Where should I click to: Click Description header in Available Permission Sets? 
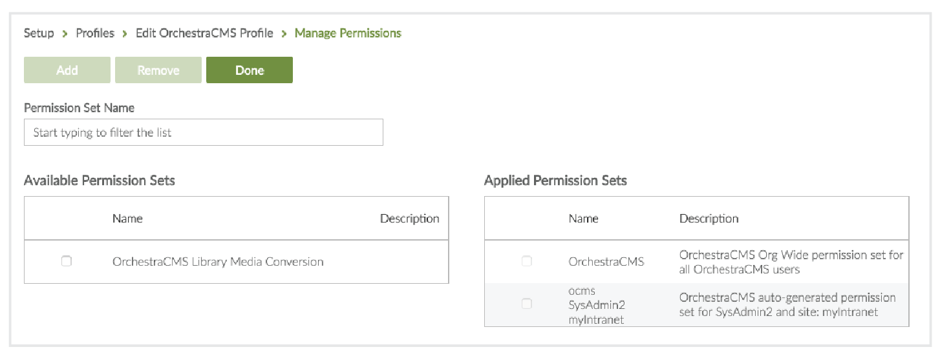[x=409, y=219]
